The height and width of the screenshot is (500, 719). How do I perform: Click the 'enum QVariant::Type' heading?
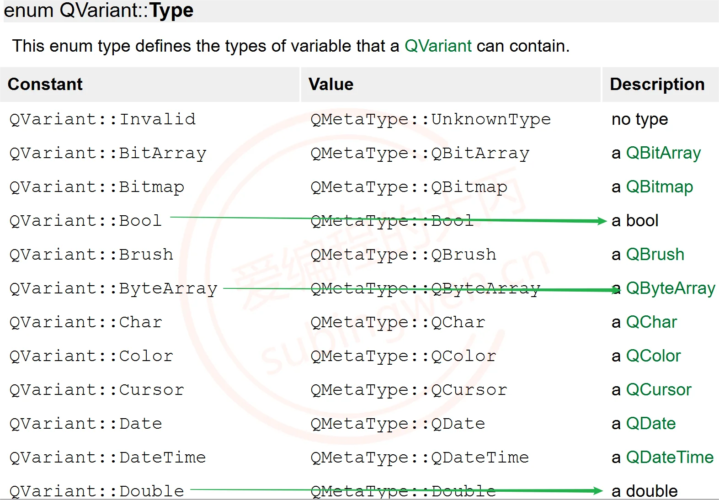click(99, 11)
